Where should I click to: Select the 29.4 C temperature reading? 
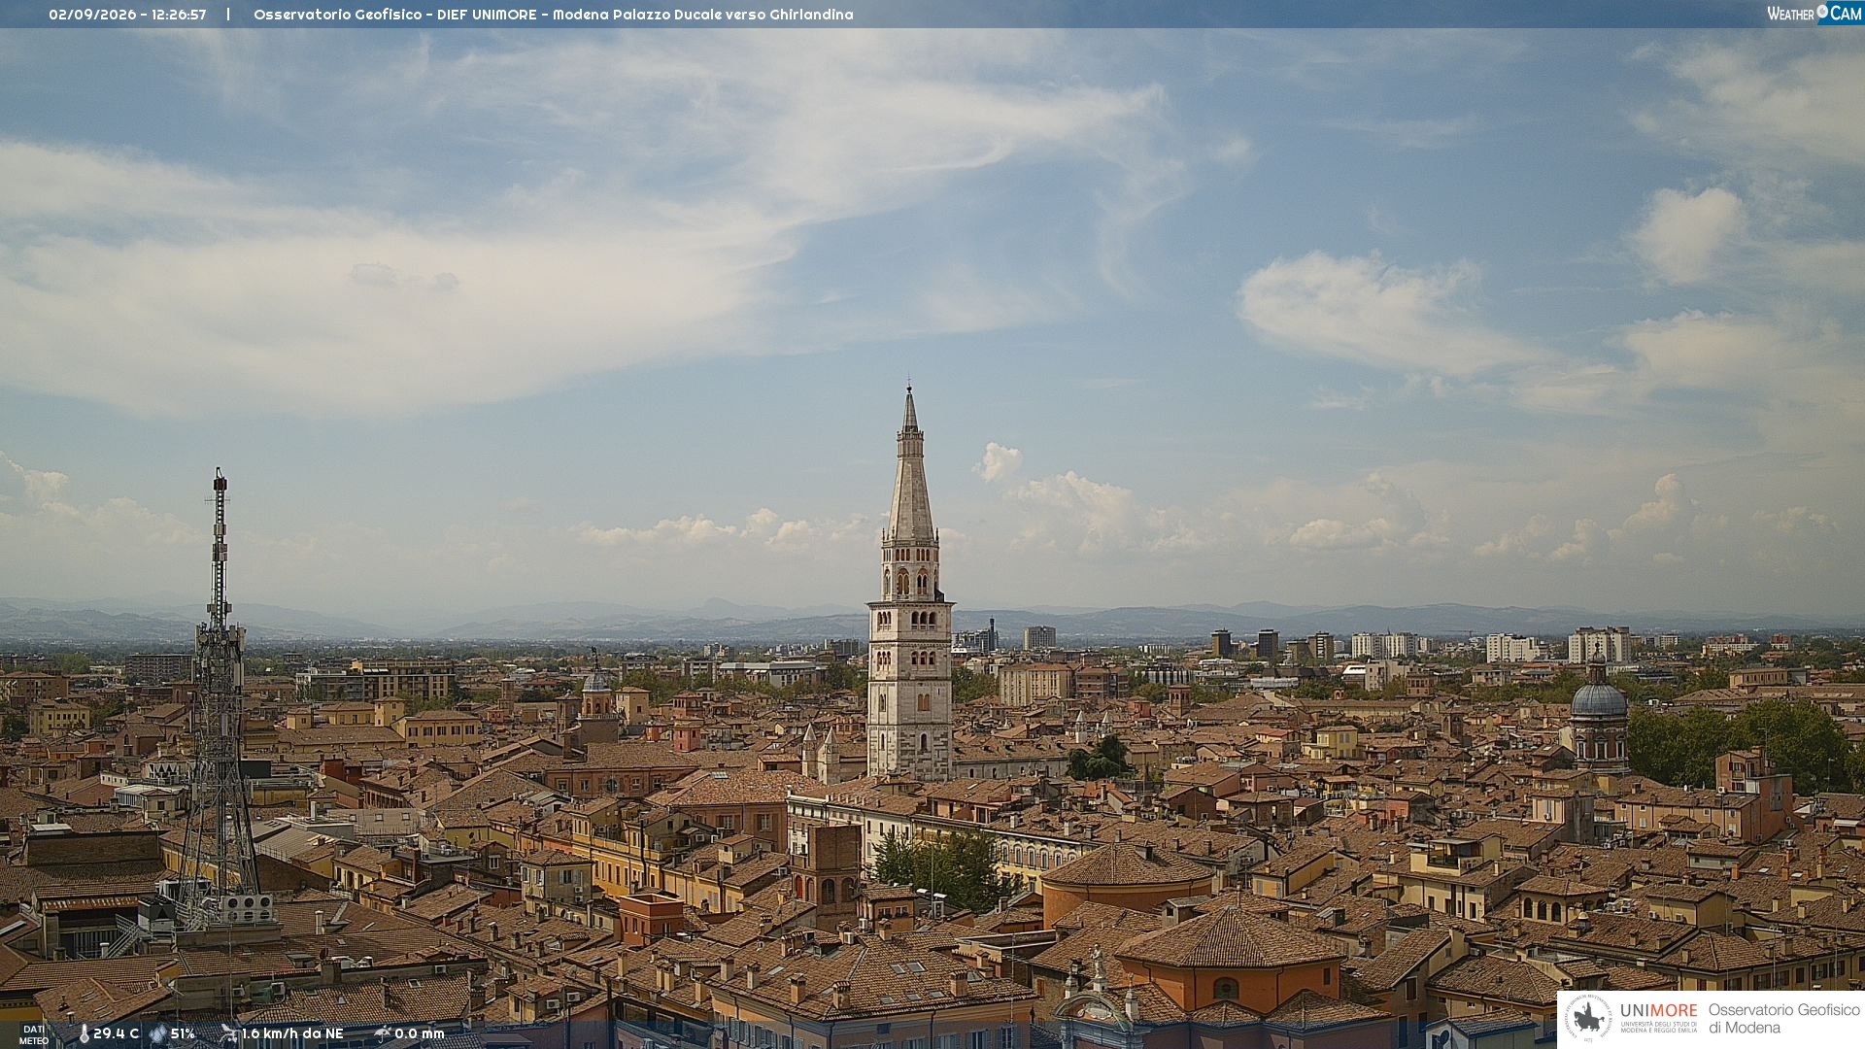coord(117,1033)
